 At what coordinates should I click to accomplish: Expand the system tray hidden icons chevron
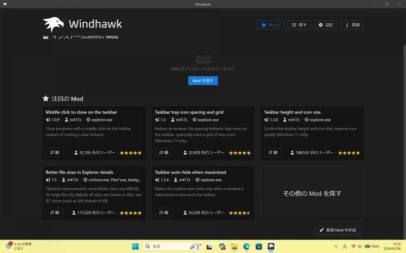pyautogui.click(x=336, y=246)
